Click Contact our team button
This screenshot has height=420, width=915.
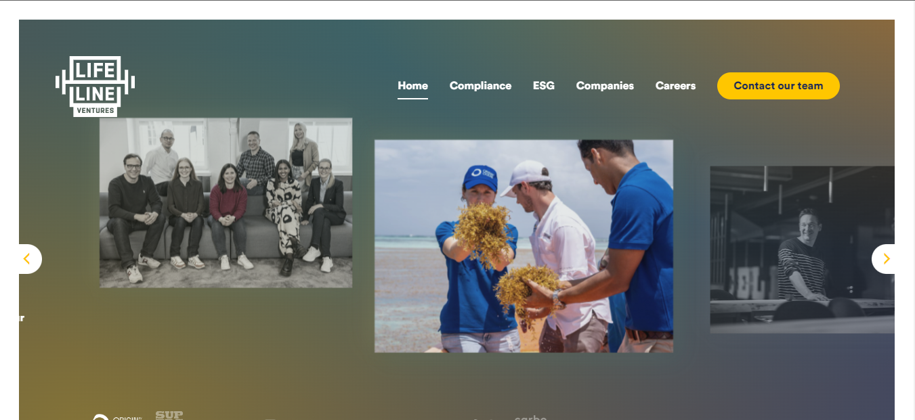tap(778, 86)
